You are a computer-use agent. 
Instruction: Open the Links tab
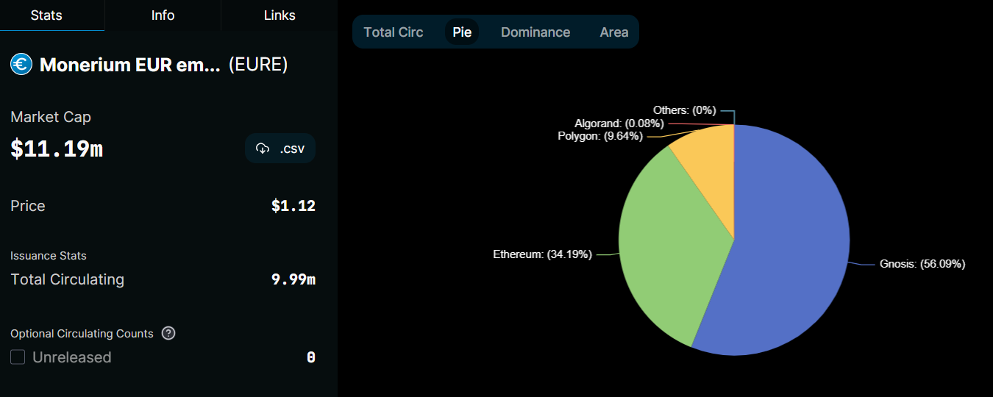pyautogui.click(x=280, y=15)
